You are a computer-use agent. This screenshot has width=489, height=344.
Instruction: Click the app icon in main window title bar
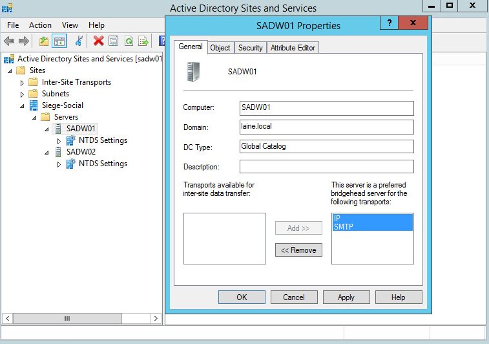click(7, 8)
